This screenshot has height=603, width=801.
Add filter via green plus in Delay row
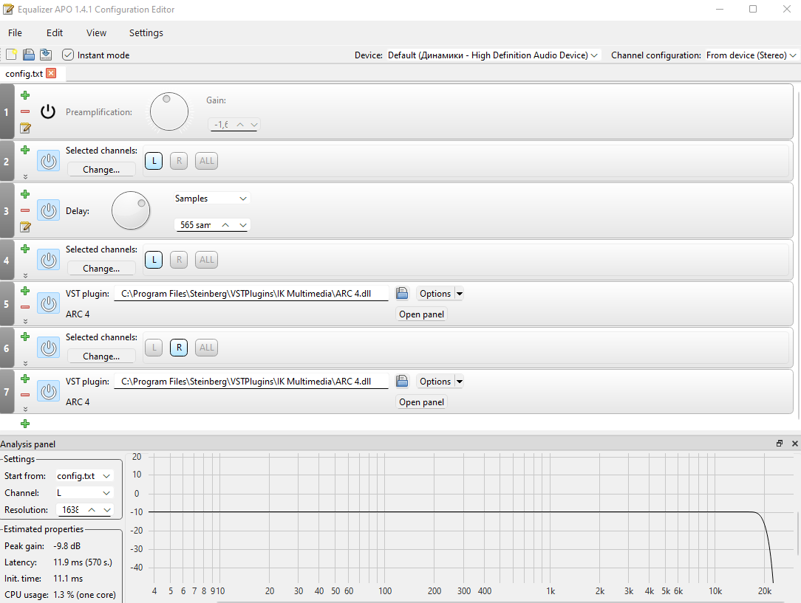(25, 194)
